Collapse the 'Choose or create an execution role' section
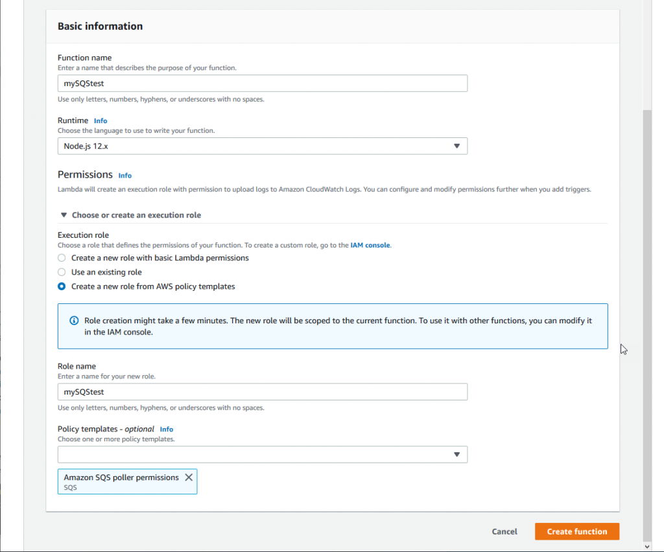Viewport: 664px width, 552px height. 64,214
